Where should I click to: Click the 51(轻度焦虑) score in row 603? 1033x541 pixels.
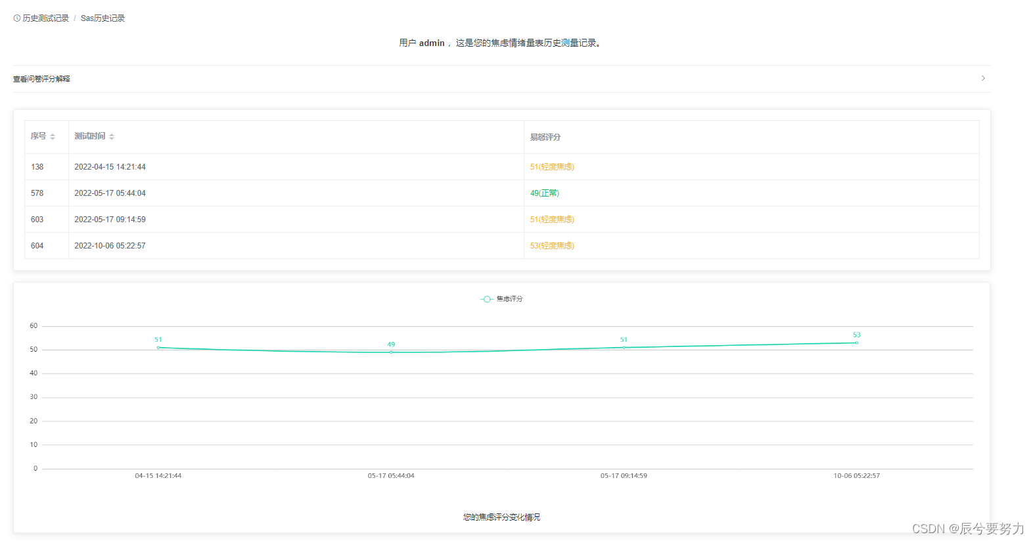coord(552,220)
